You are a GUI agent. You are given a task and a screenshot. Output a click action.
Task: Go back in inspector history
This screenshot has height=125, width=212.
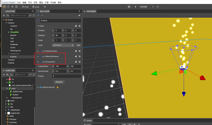click(38, 15)
